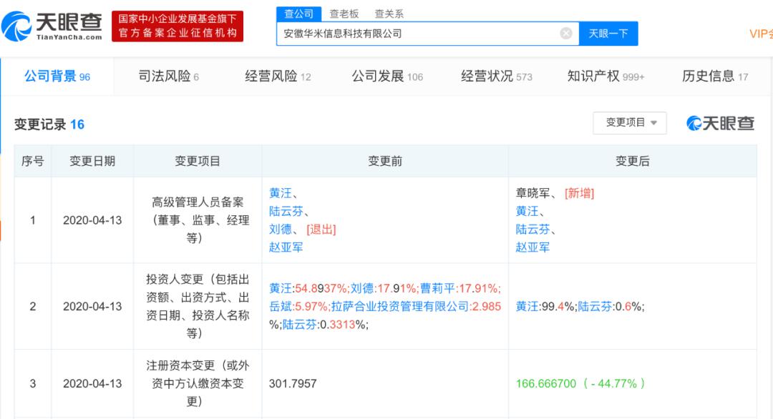Select the 2020-04-13 date in row 2
The image size is (773, 419).
[92, 306]
